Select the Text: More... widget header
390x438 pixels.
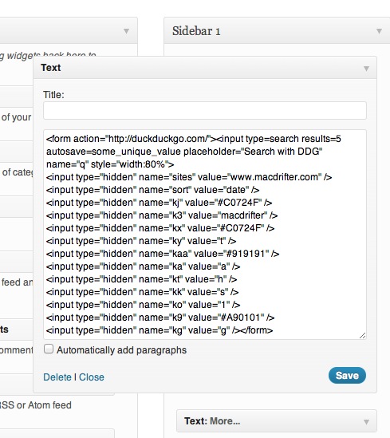click(x=277, y=421)
